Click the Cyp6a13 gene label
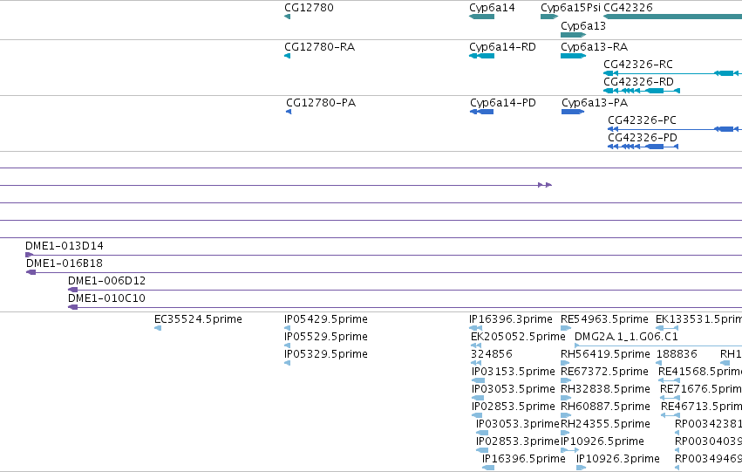This screenshot has height=472, width=742. point(583,26)
